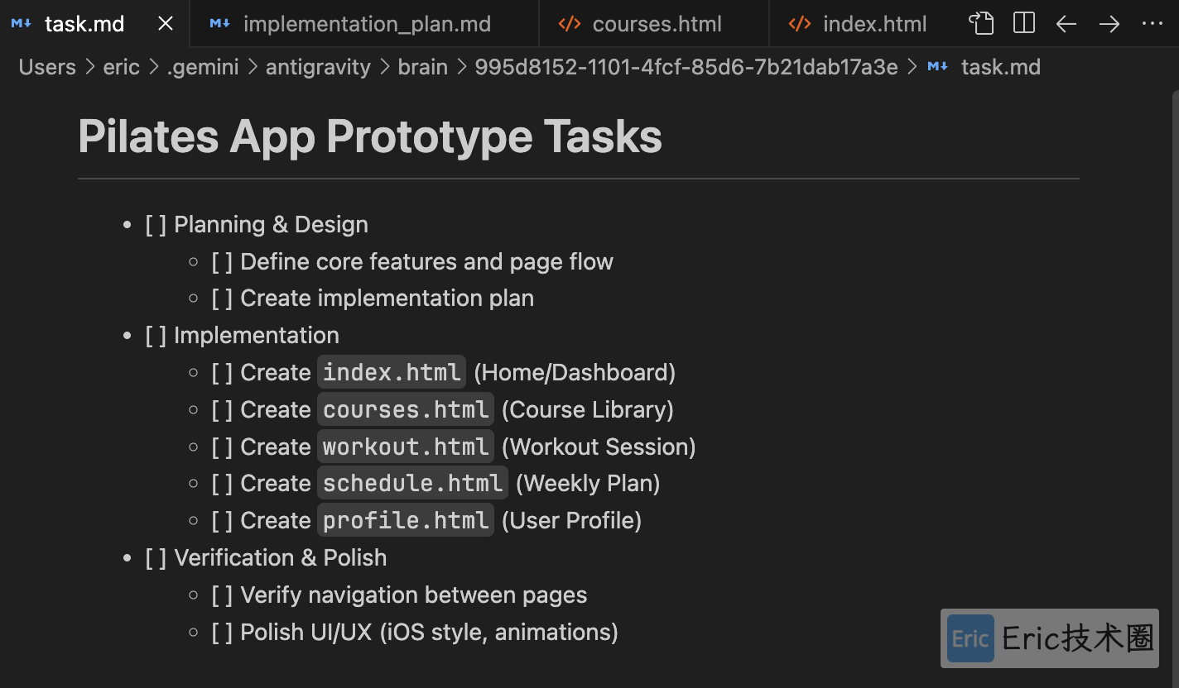Click the split editor icon
Image resolution: width=1179 pixels, height=688 pixels.
coord(1024,24)
